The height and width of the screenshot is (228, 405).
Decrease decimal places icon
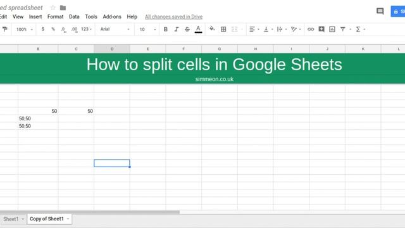point(63,30)
